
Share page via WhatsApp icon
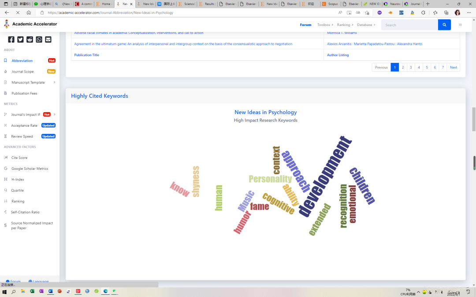(x=39, y=40)
